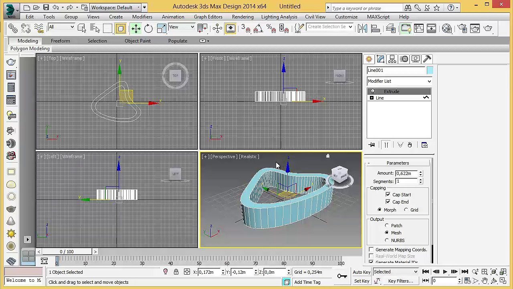The height and width of the screenshot is (289, 513).
Task: Switch to the Object Paint ribbon tab
Action: point(137,41)
